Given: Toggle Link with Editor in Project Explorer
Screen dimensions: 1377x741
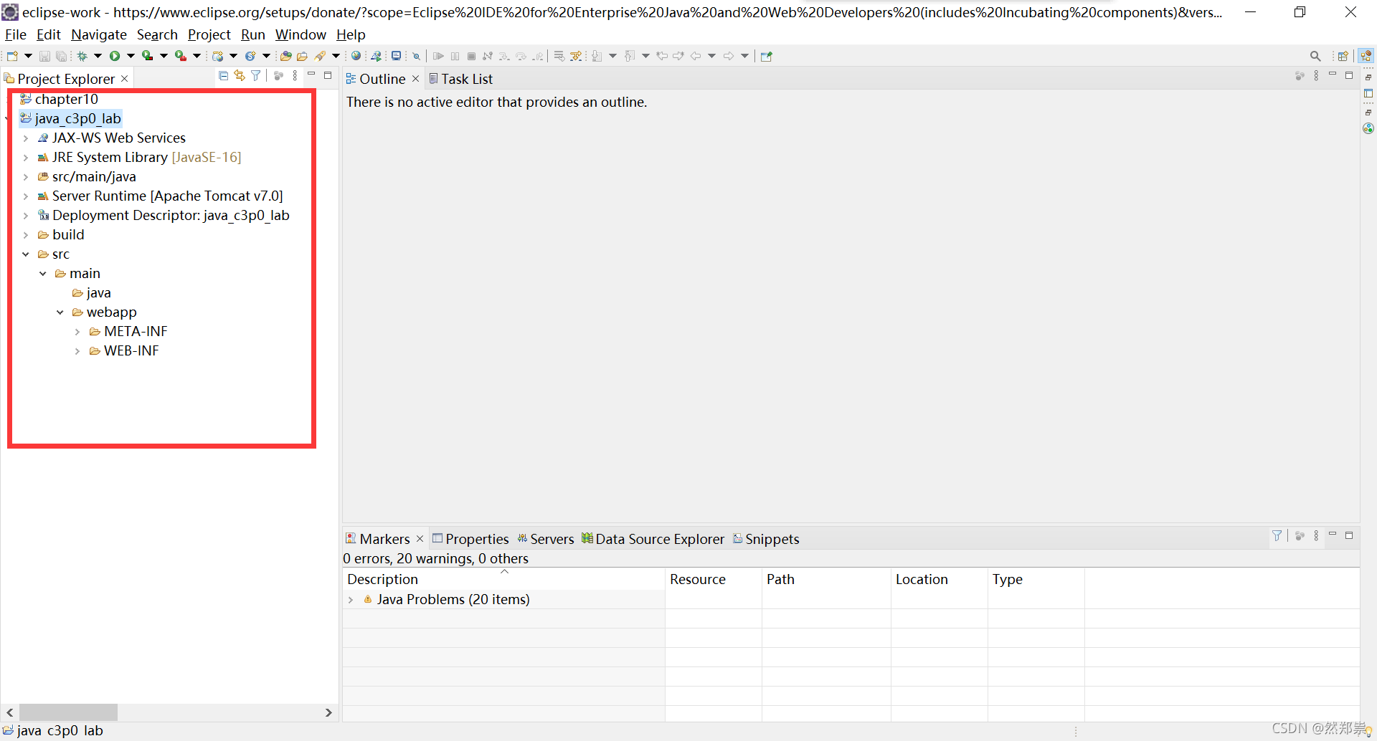Looking at the screenshot, I should [x=240, y=75].
